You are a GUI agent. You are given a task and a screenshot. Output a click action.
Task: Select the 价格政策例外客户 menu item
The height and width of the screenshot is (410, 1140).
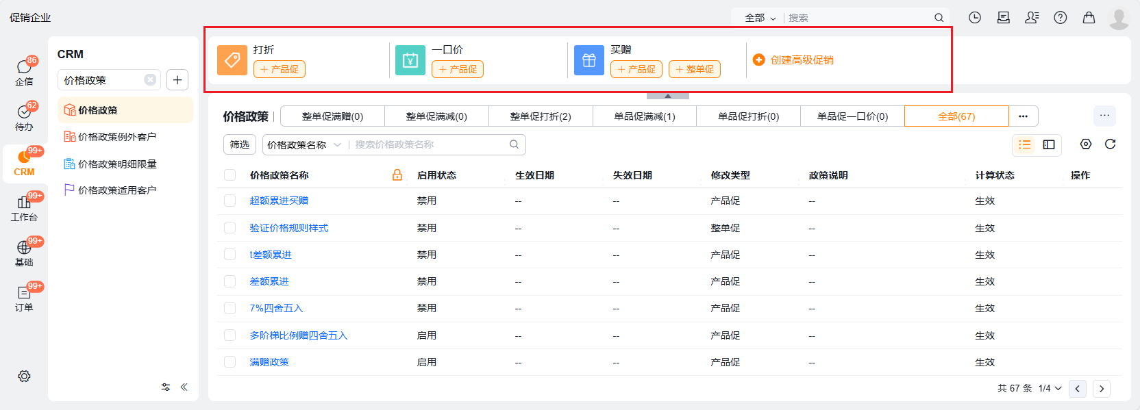tap(117, 137)
